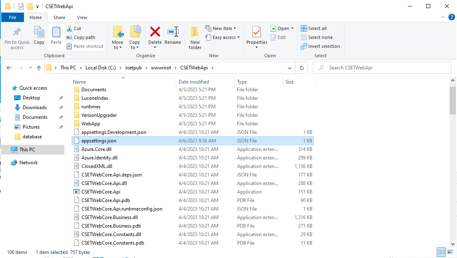Click the Edit command in Open group
457x258 pixels.
(x=278, y=37)
